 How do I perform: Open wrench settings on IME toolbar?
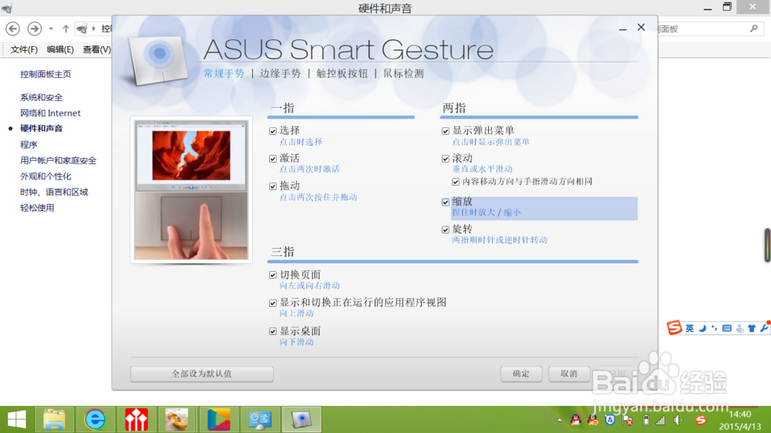coord(763,328)
